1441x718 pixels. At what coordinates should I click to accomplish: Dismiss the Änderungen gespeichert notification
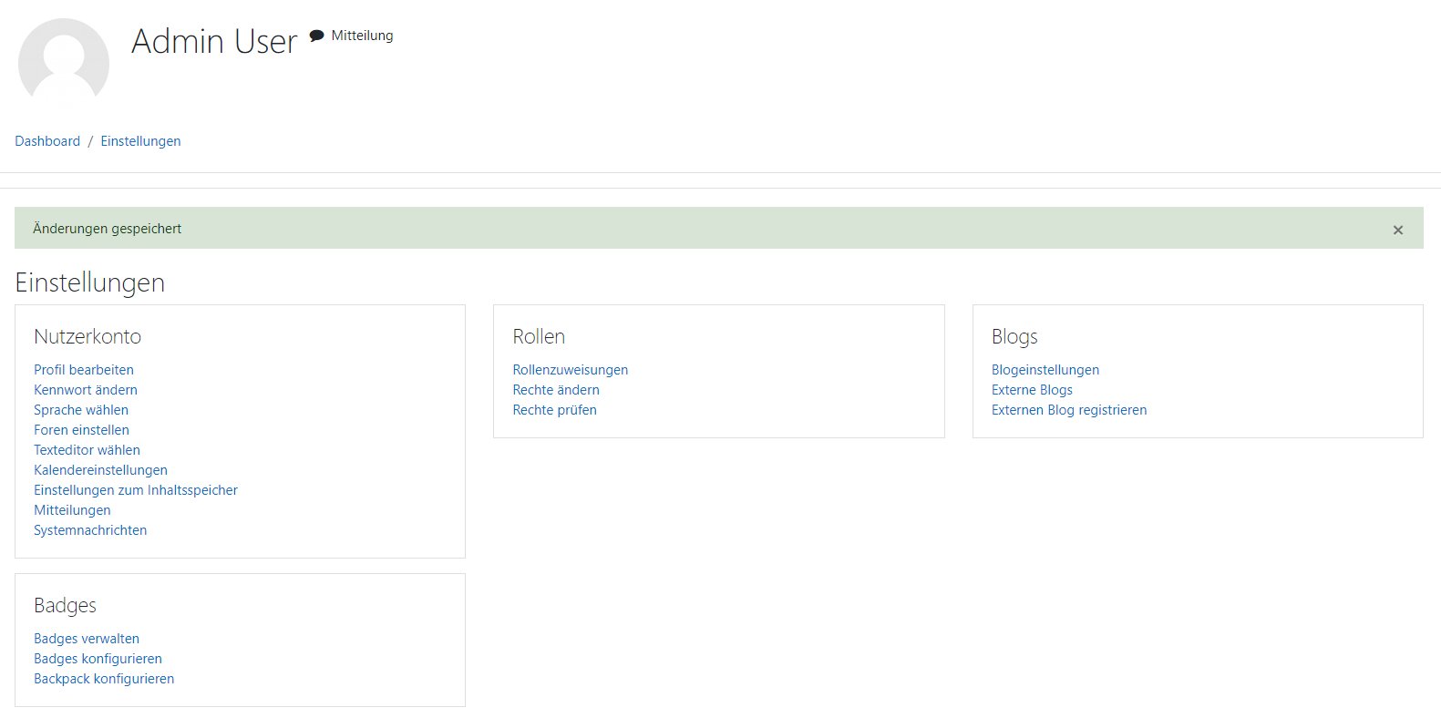click(x=1397, y=230)
